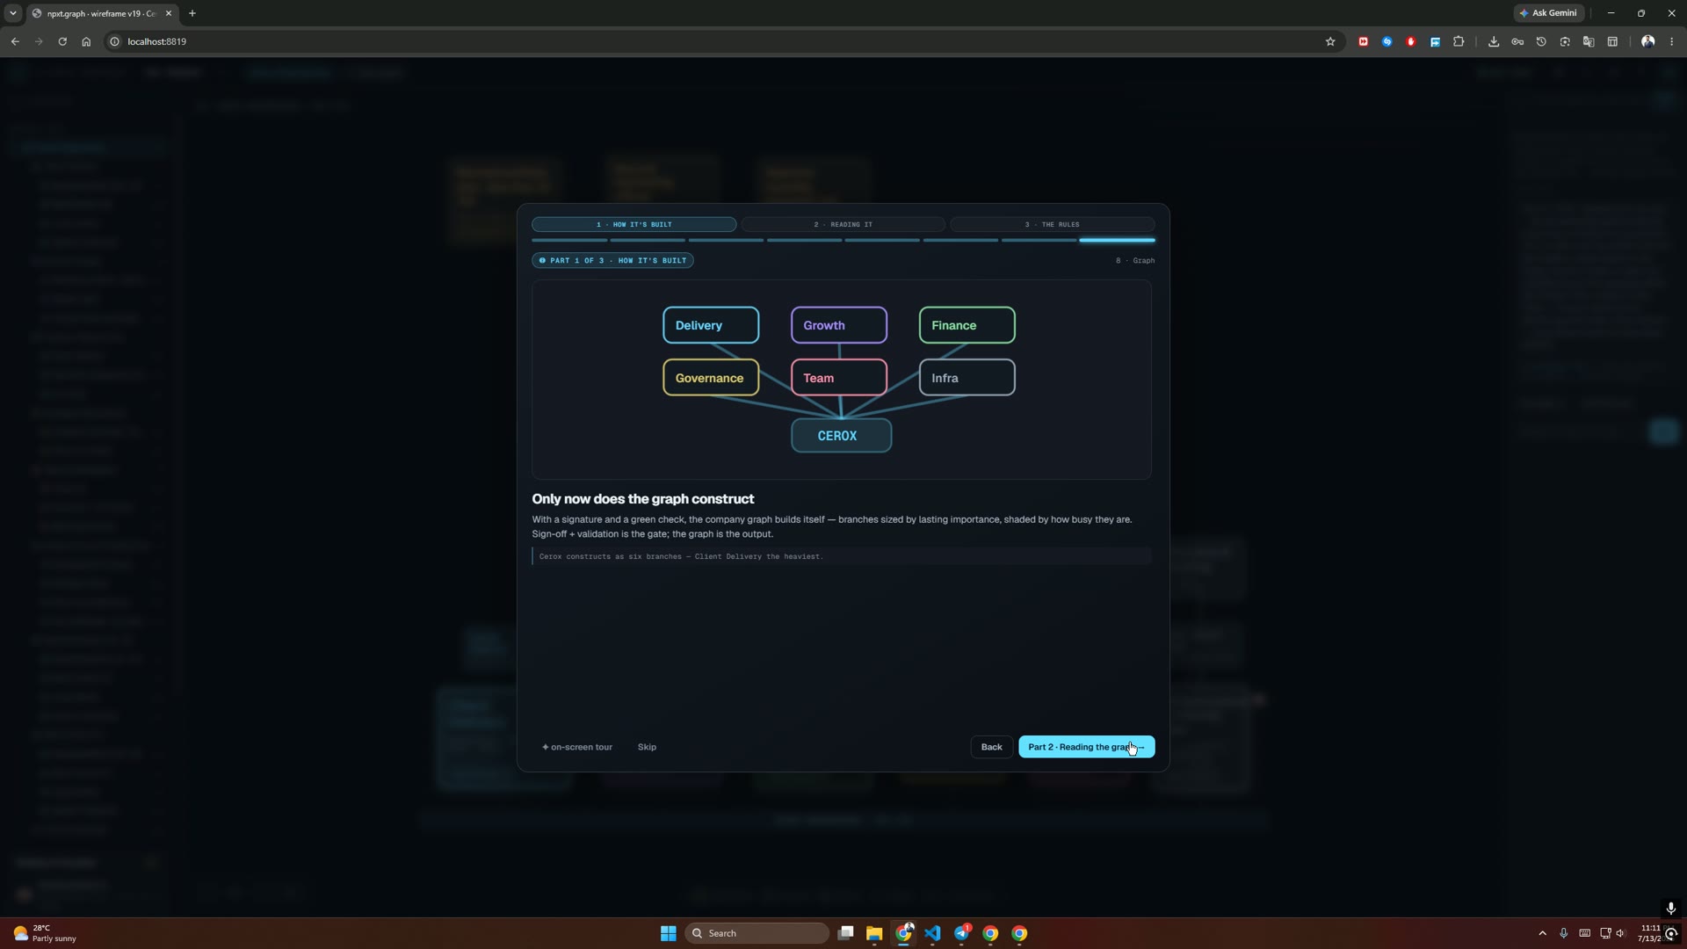Switch to on-screen tour mode
Screen dimensions: 1687x949
[577, 747]
